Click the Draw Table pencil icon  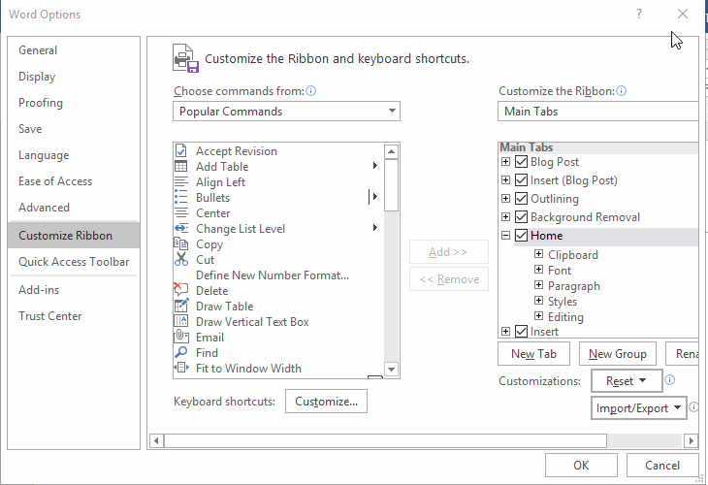tap(180, 306)
